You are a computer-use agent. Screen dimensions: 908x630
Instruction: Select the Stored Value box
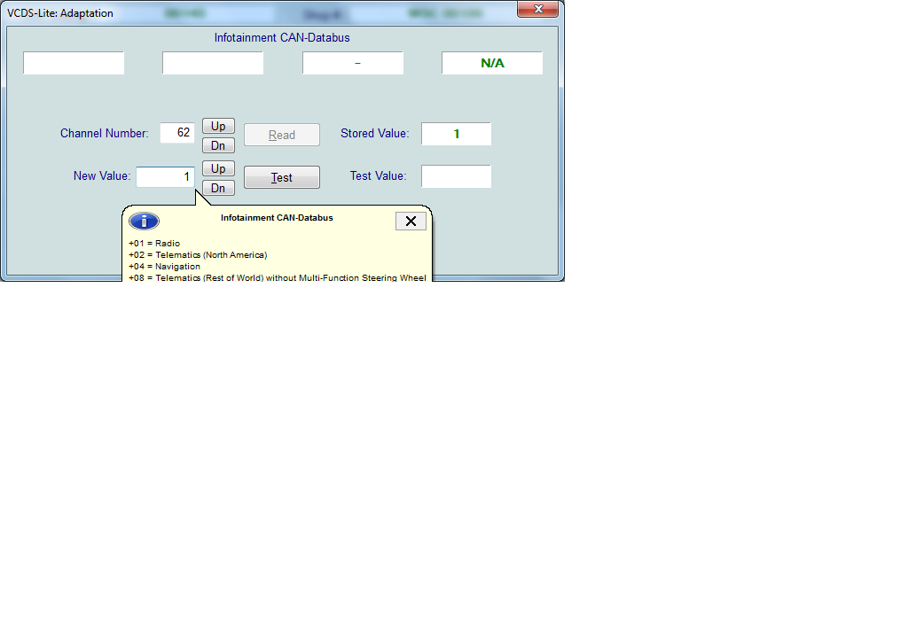(x=457, y=134)
